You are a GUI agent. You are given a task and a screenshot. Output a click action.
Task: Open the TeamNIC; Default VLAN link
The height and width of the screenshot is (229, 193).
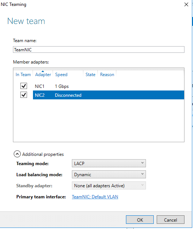pos(95,197)
